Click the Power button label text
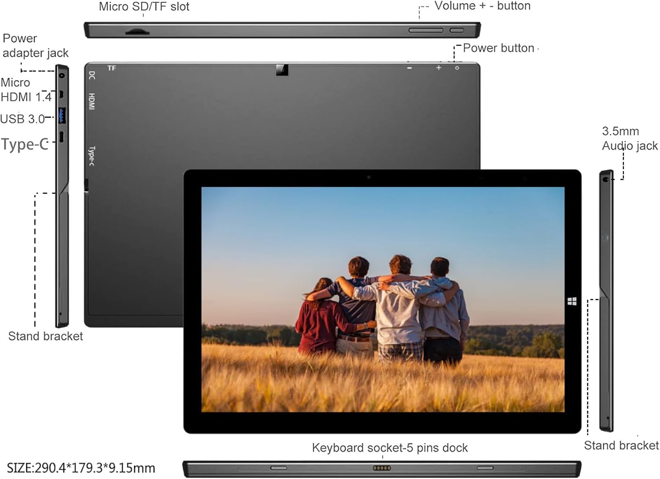 499,48
